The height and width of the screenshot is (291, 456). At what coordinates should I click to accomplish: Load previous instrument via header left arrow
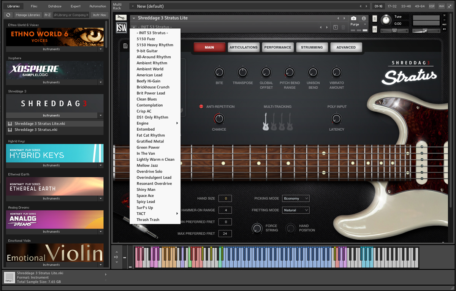(x=338, y=18)
